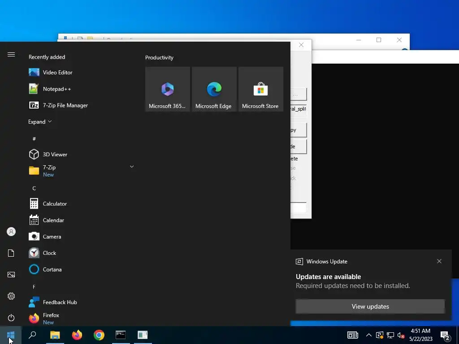Click View updates in the notification

pyautogui.click(x=370, y=306)
